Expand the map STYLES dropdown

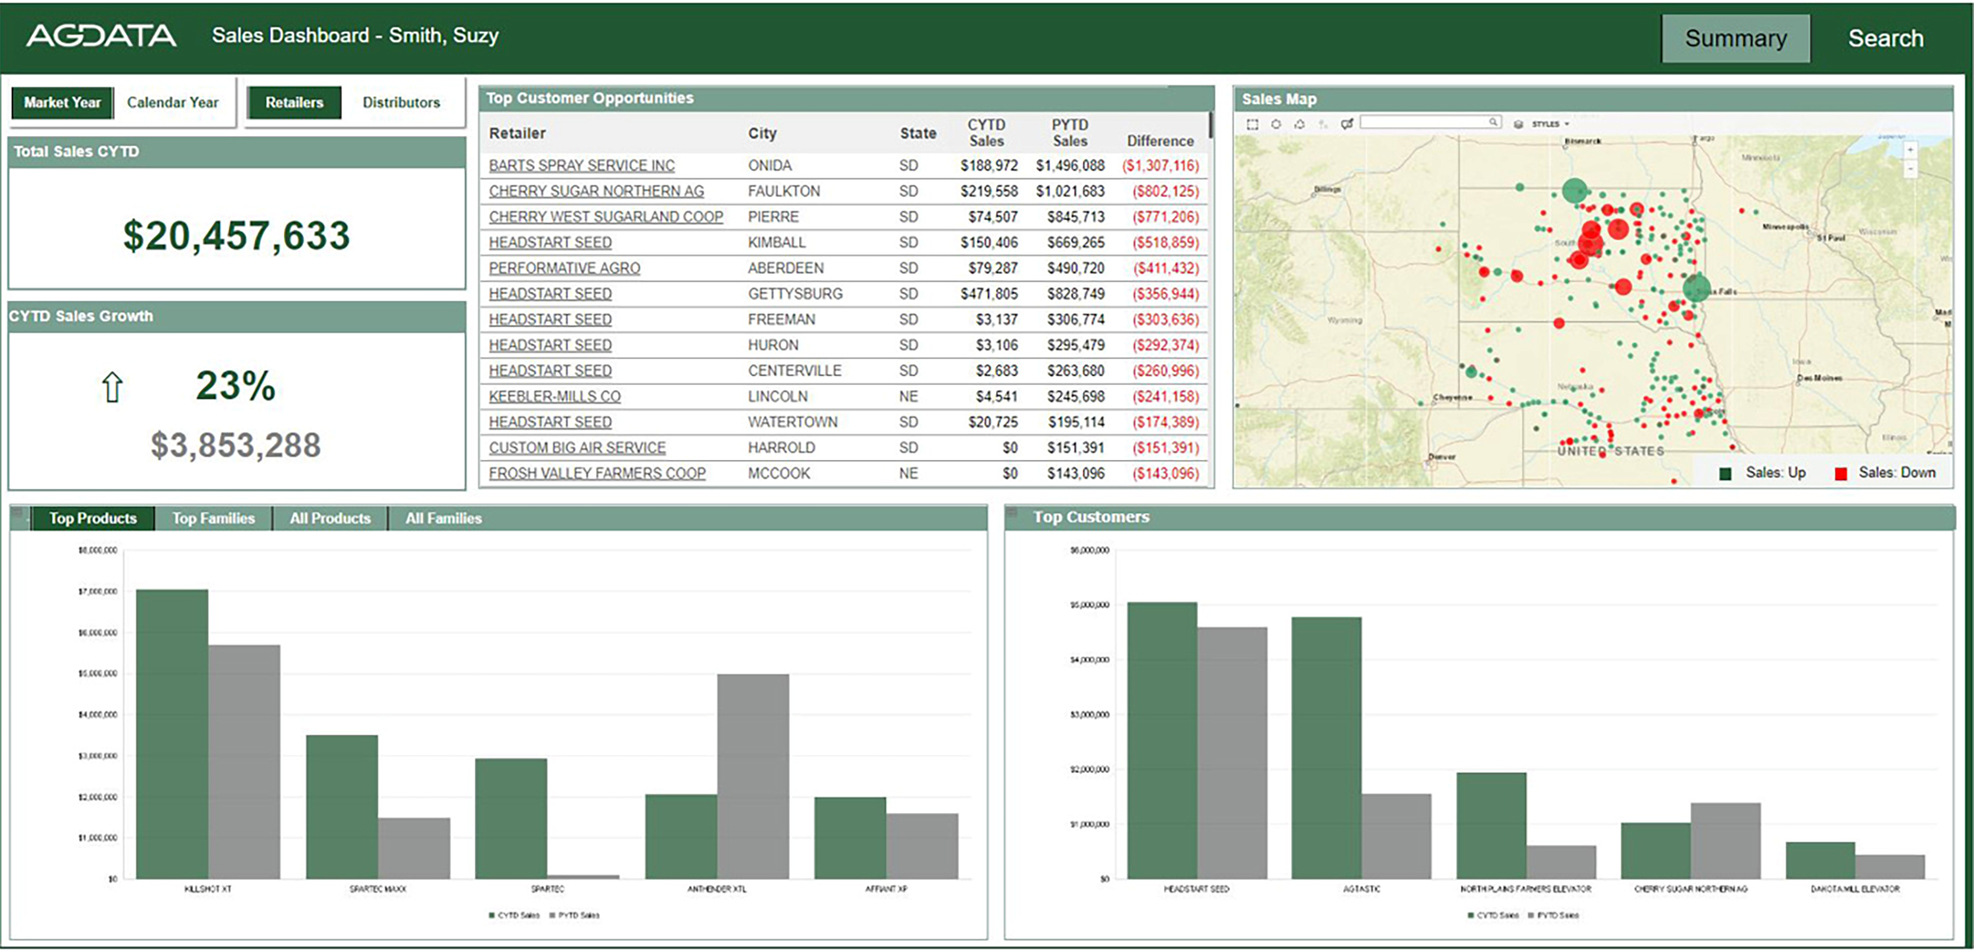click(x=1550, y=124)
